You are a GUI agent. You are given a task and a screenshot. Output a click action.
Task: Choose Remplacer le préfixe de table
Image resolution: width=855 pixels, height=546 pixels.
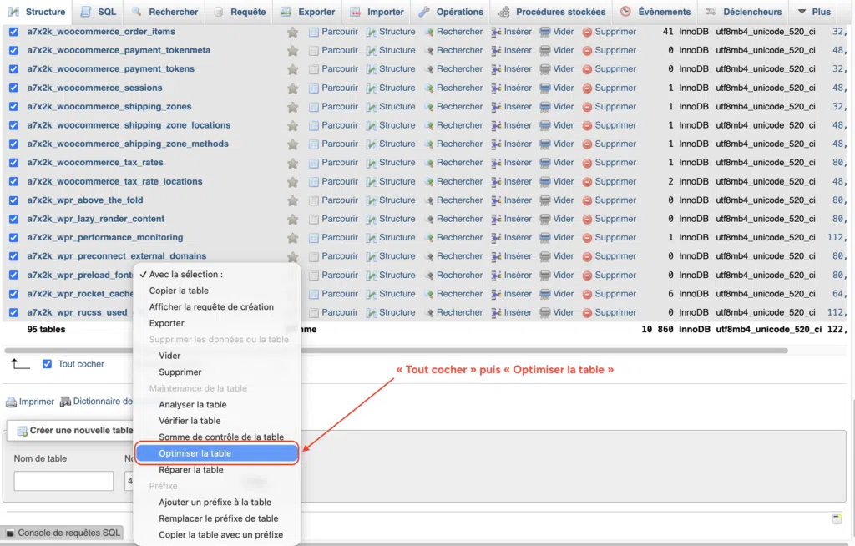pos(218,518)
